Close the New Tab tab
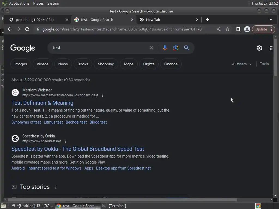The height and width of the screenshot is (209, 279). coord(197,20)
